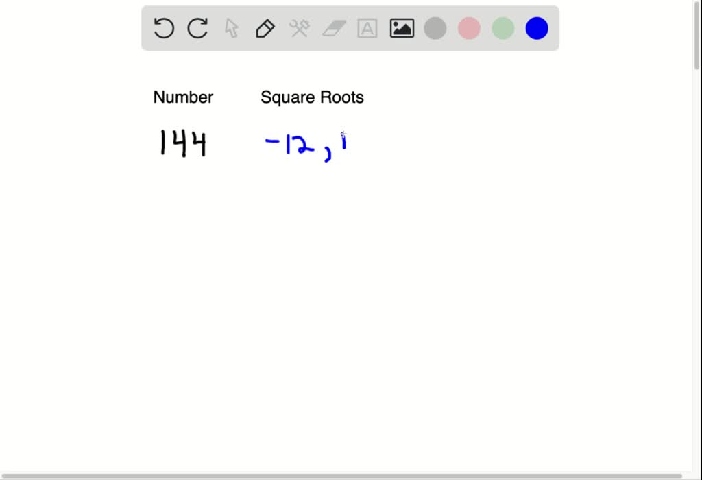Activate the eraser tool
Viewport: 702px width, 480px height.
point(333,28)
